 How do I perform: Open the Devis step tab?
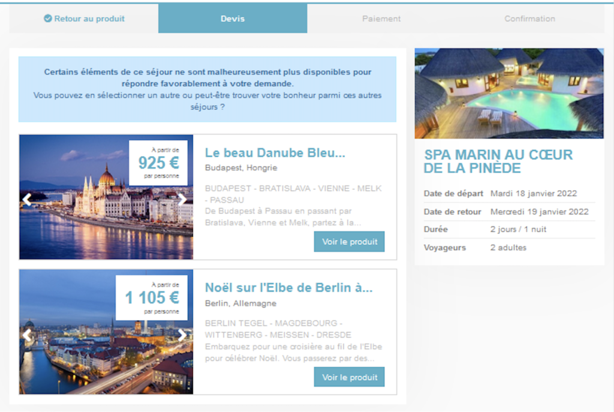point(233,19)
